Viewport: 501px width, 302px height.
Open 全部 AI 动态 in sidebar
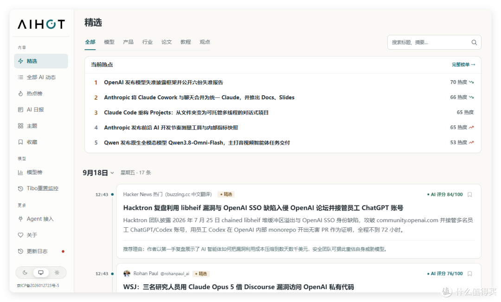coord(41,77)
